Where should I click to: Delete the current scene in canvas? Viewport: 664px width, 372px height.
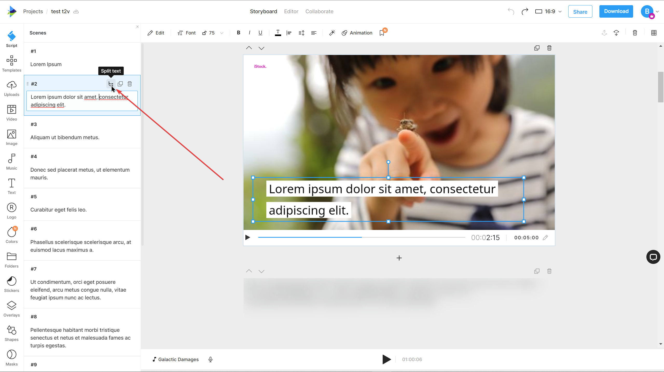tap(549, 48)
